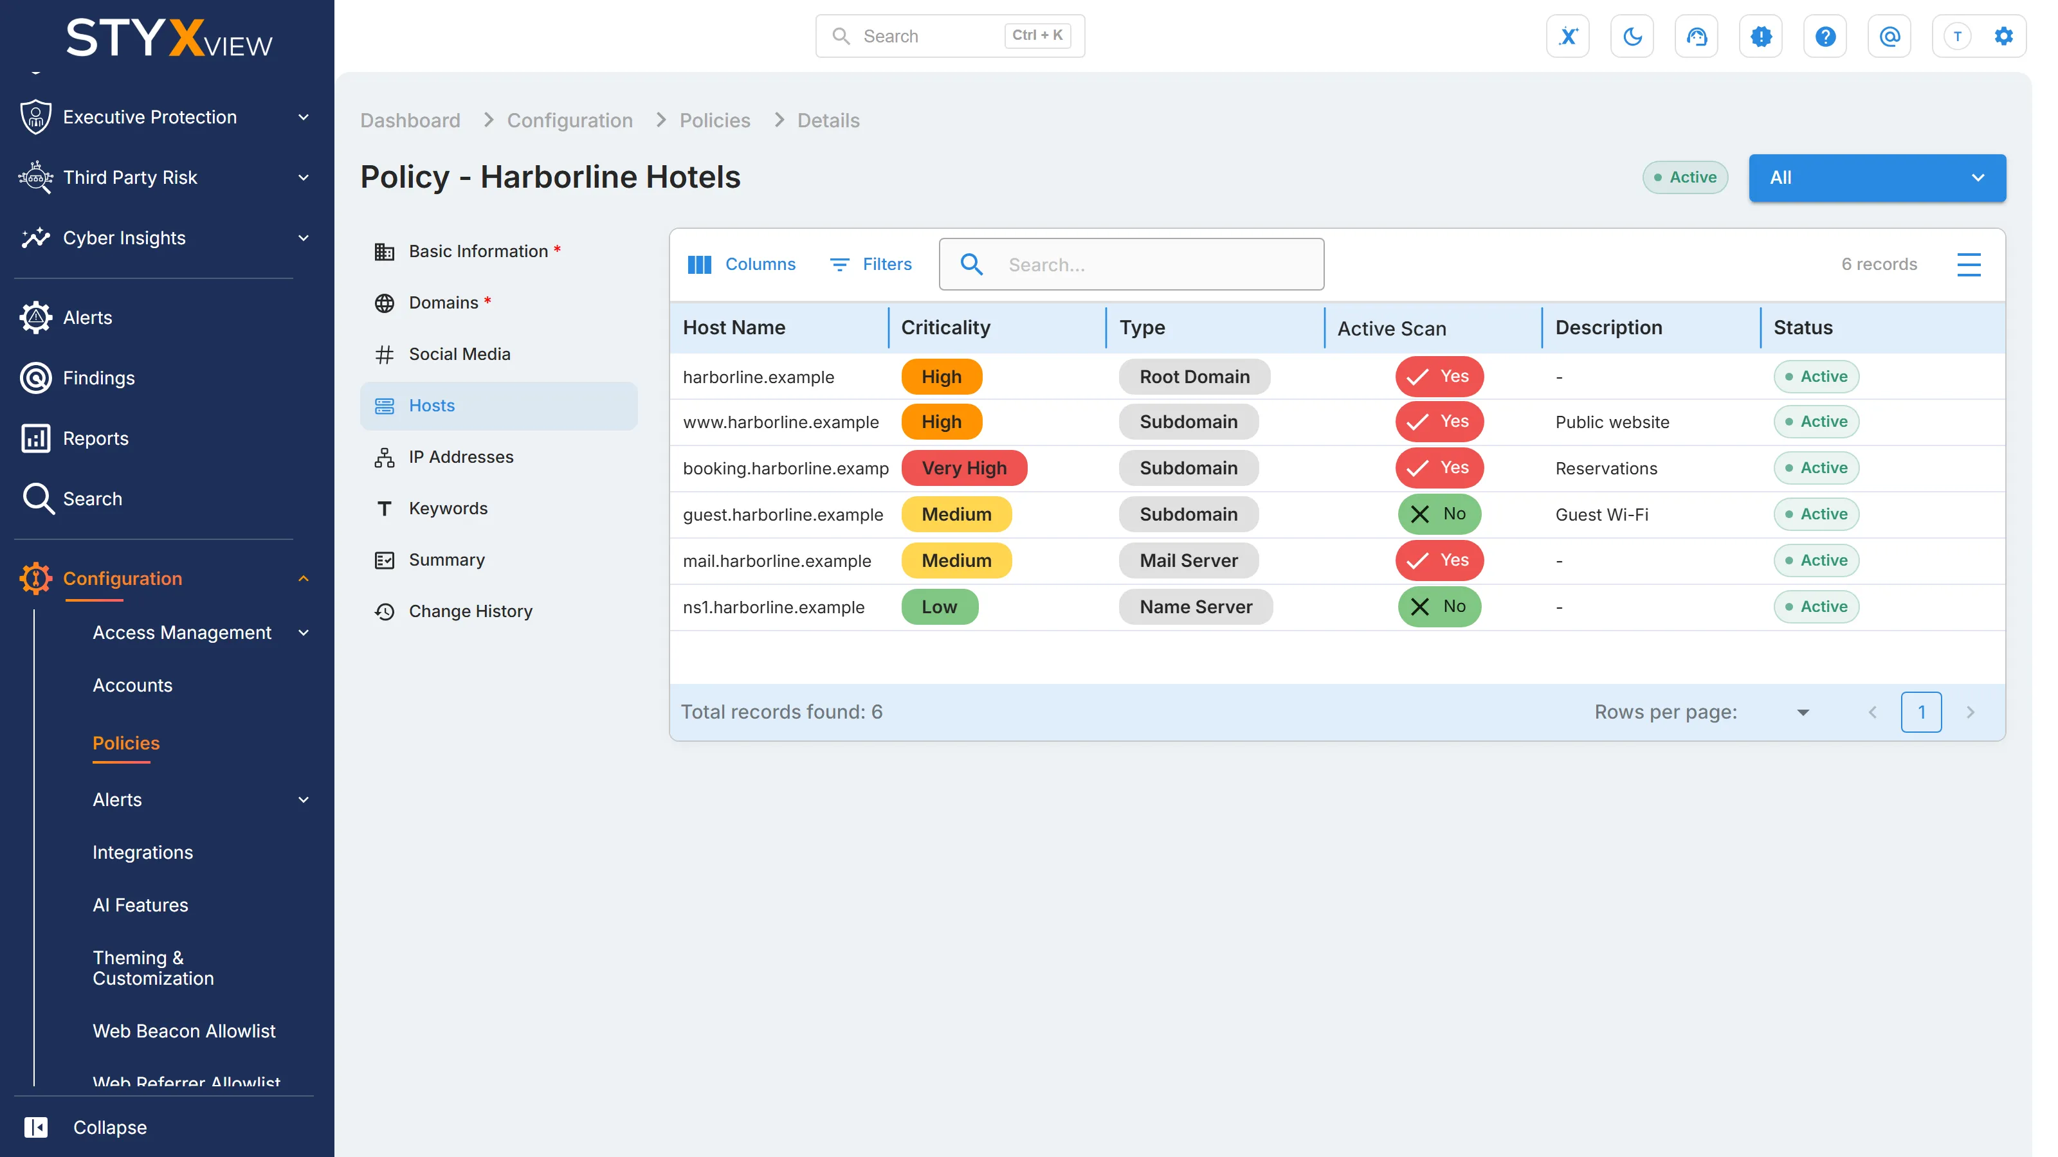Click the StyxView X logo icon in top bar
The width and height of the screenshot is (2058, 1157).
coord(1567,36)
